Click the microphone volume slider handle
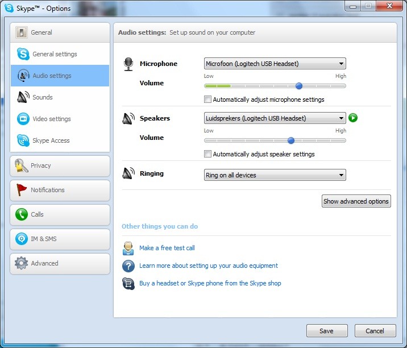 tap(299, 86)
